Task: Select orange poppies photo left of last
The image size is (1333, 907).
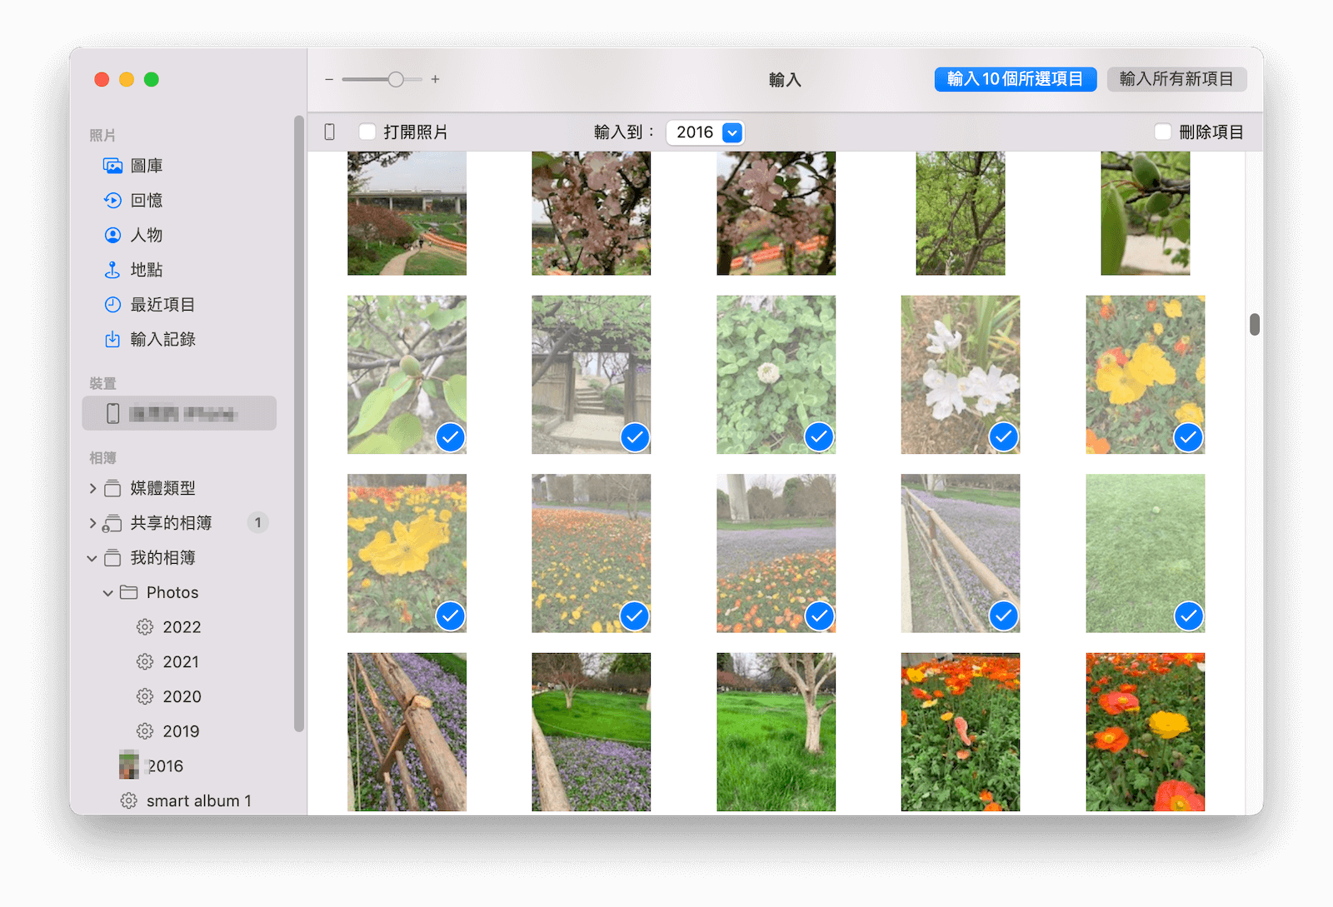Action: [x=961, y=732]
